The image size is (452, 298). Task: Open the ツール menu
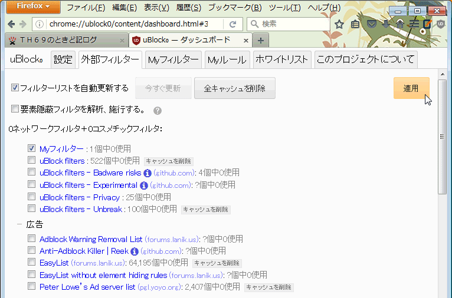pos(284,8)
